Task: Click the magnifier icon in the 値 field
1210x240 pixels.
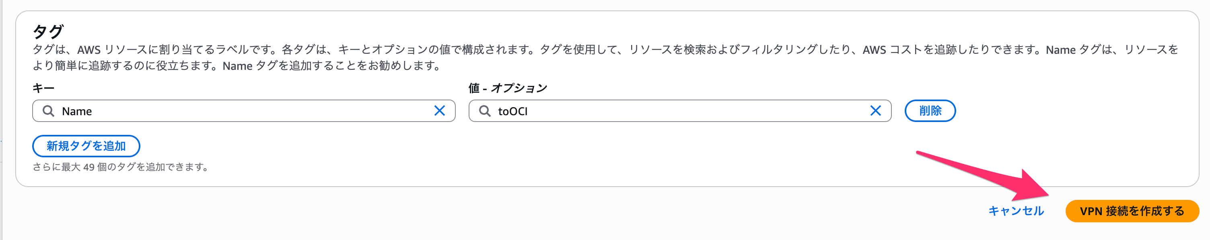Action: [x=484, y=111]
